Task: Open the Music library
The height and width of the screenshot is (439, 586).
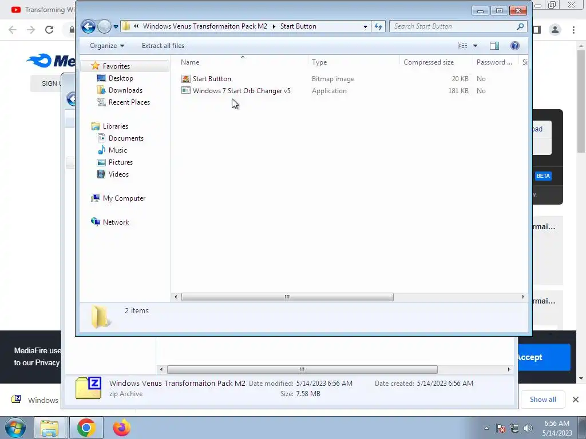Action: pos(117,150)
